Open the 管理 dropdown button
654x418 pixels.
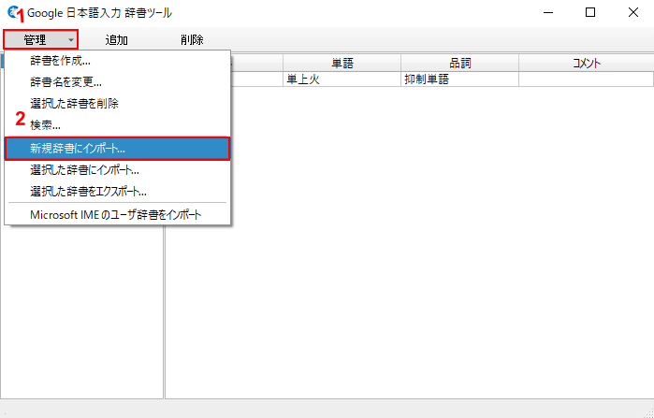pos(41,39)
